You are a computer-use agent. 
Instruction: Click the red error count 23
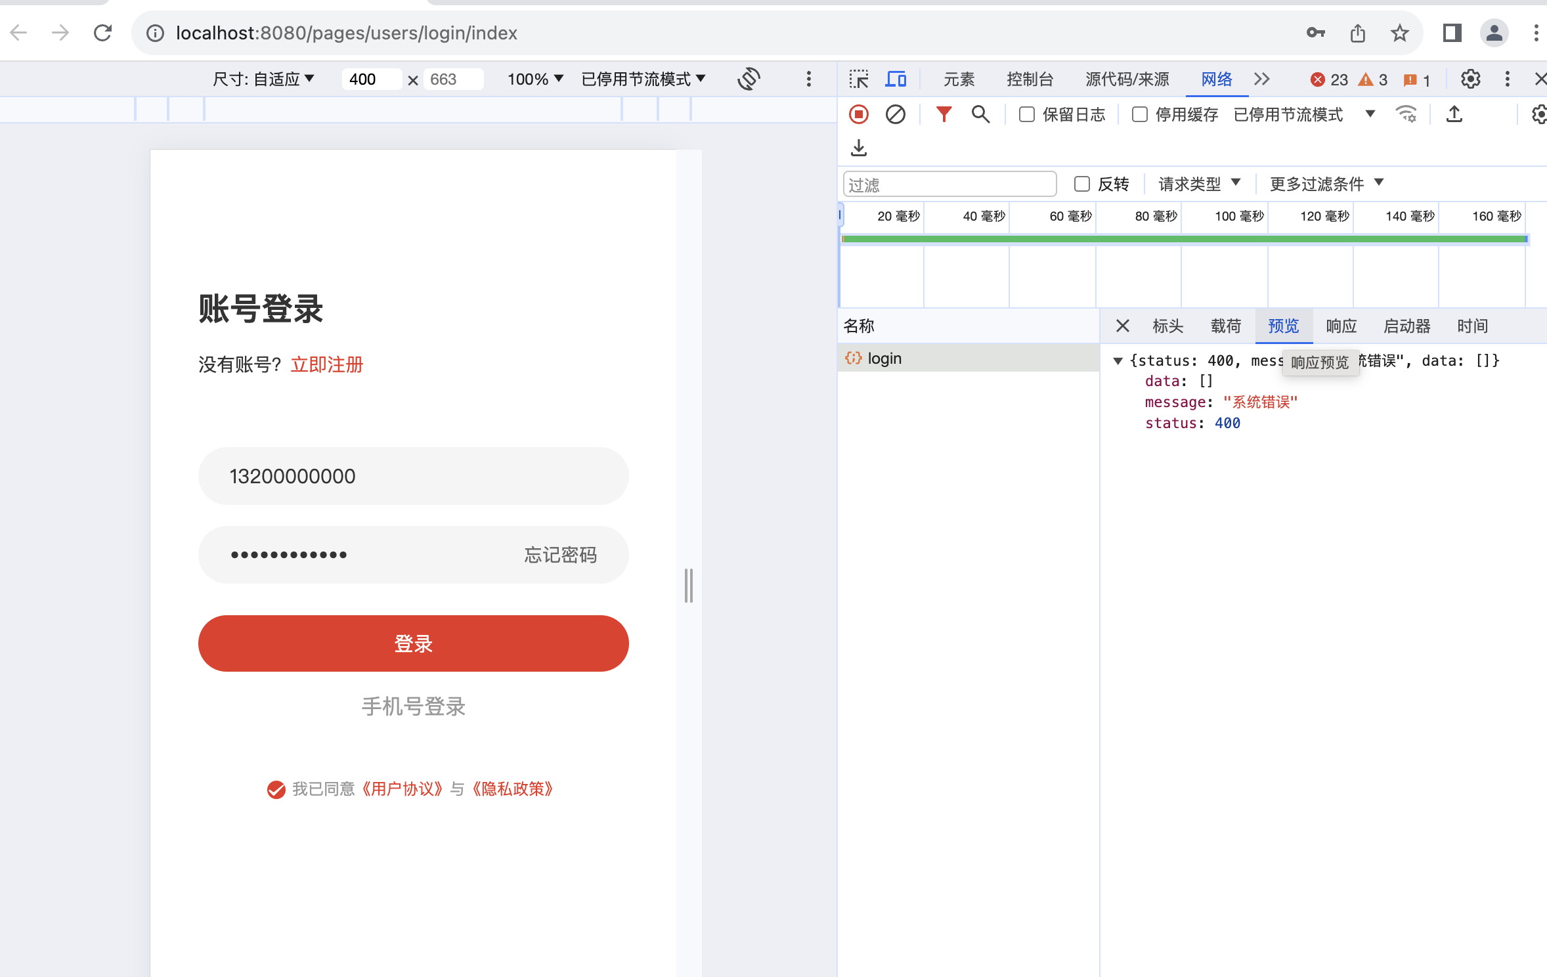point(1329,80)
